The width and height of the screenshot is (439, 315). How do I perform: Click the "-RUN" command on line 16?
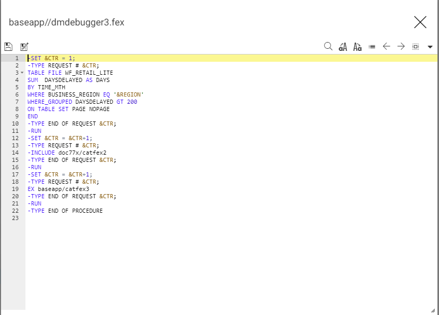click(x=34, y=167)
